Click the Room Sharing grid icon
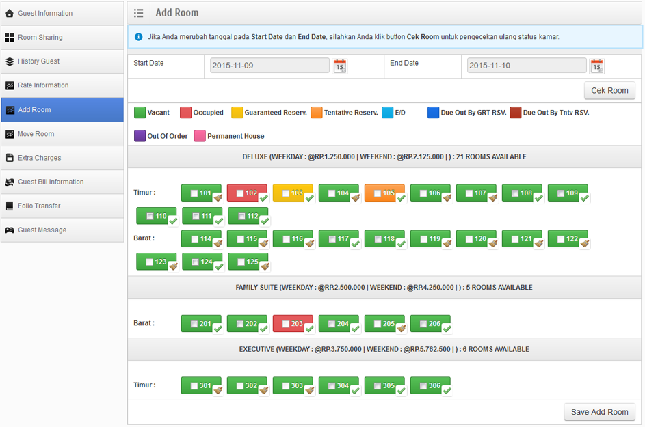The height and width of the screenshot is (427, 645). click(10, 38)
